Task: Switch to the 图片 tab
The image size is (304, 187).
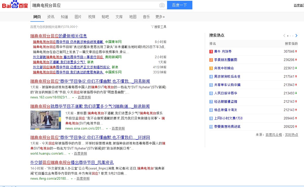Action: point(78,17)
